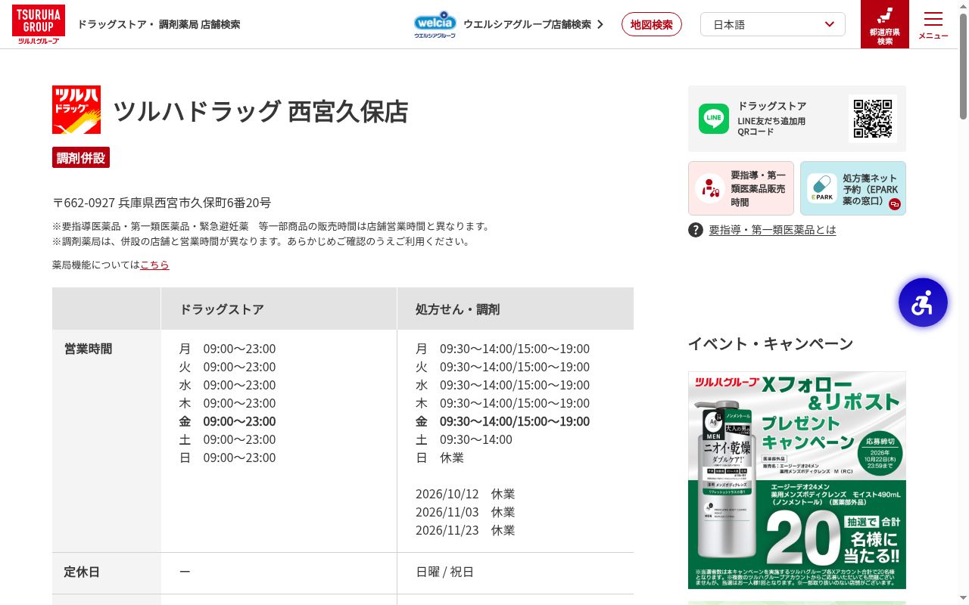Click the question mark help icon

click(696, 230)
